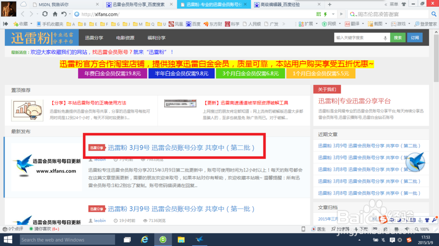Click the 半年白金会员仅需9.8元 blue banner
439x246 pixels.
(181, 74)
